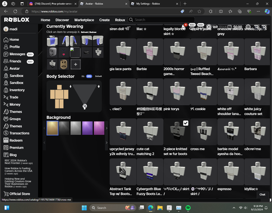The height and width of the screenshot is (213, 272).
Task: Select the Default body option
Action: 98,76
